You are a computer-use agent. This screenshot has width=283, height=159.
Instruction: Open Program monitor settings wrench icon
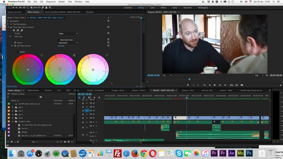point(267,76)
